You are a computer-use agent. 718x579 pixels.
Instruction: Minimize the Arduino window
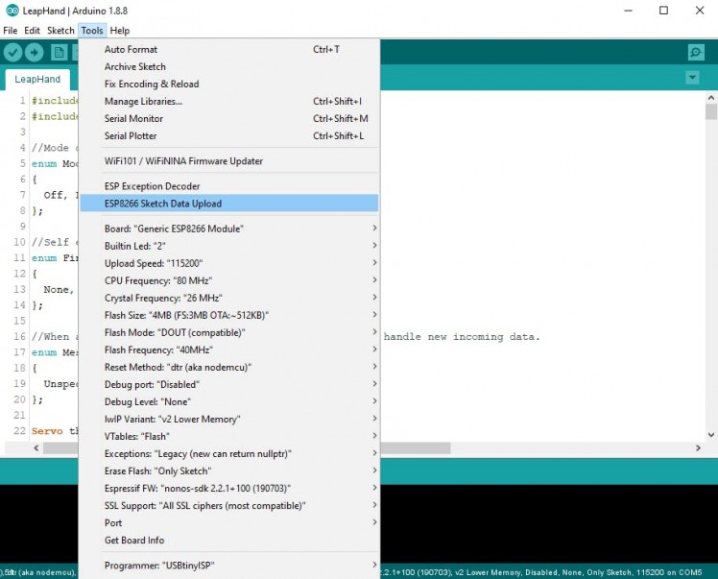(x=628, y=11)
